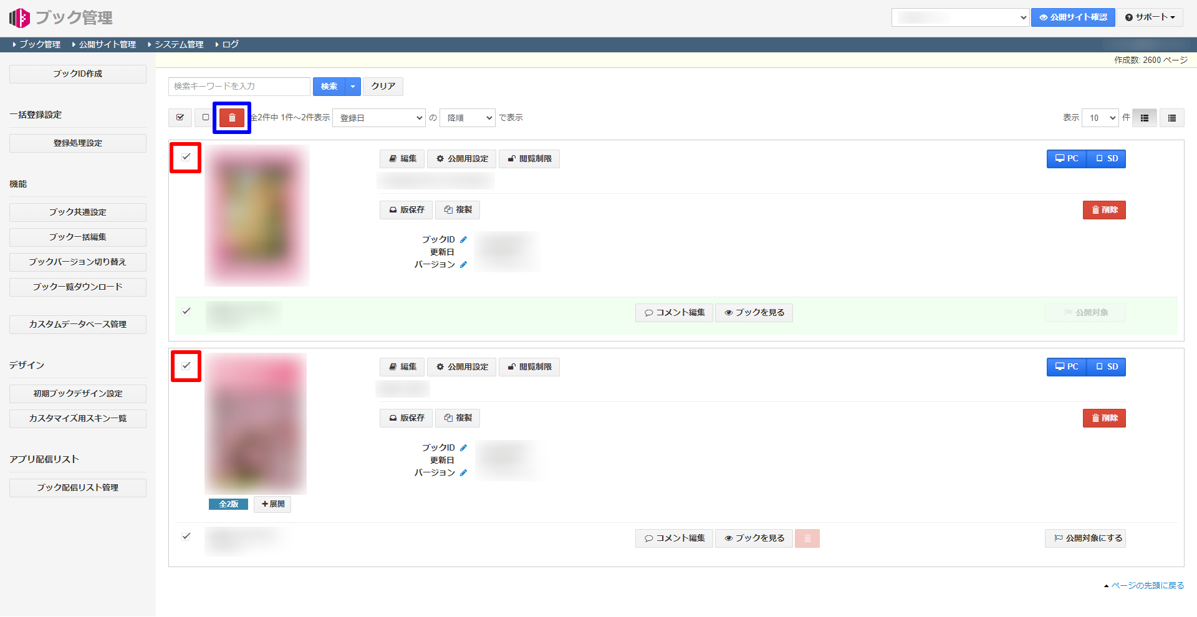The image size is (1197, 617).
Task: Switch to compact list view icon
Action: (1171, 118)
